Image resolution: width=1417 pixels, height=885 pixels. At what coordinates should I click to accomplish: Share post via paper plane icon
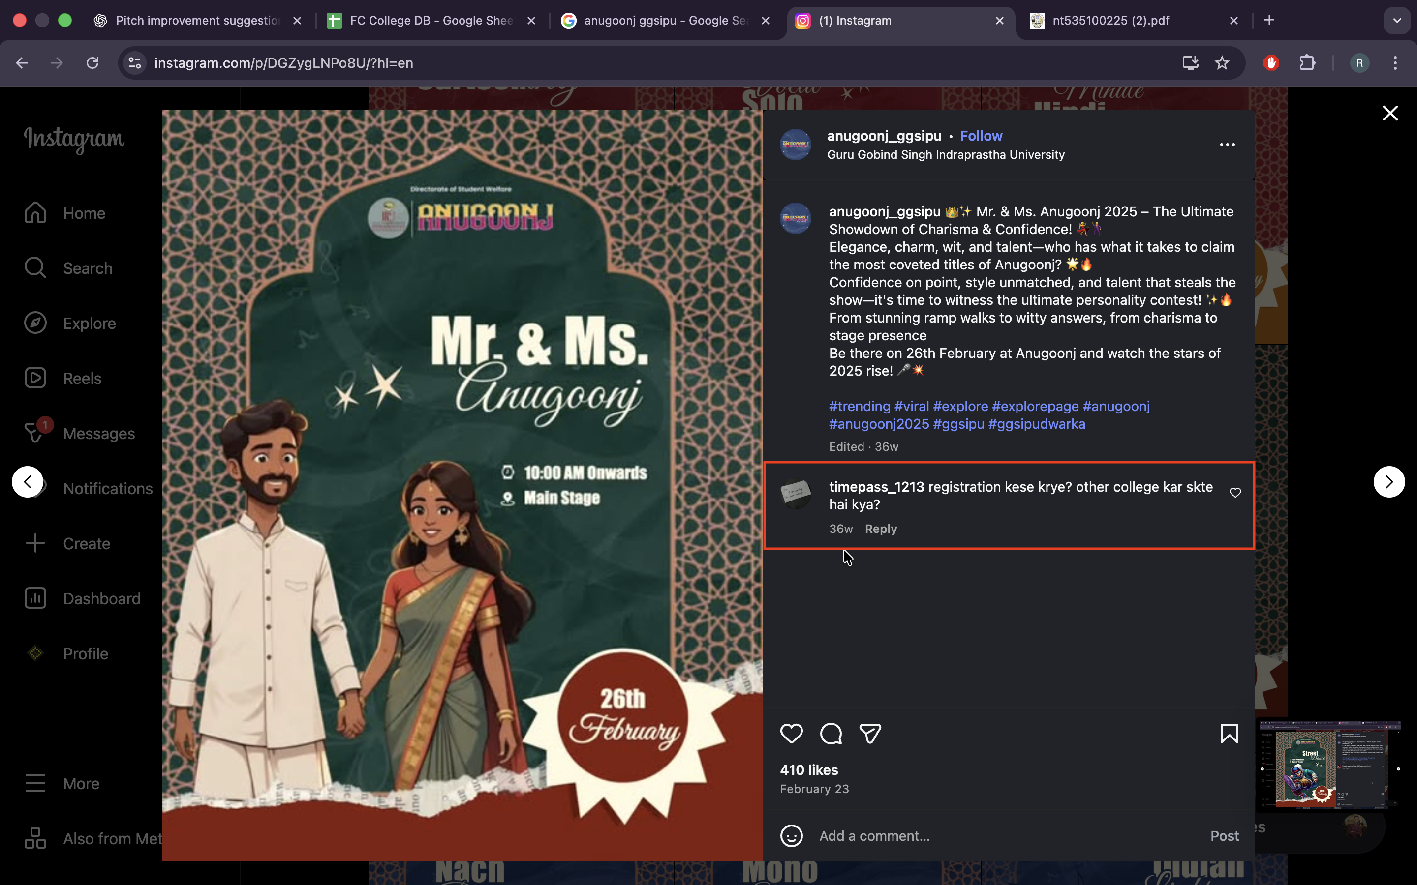[x=870, y=734]
